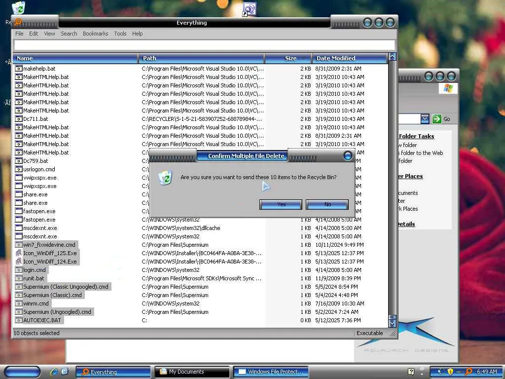Click the second quick launch icon on taskbar
This screenshot has height=379, width=505.
tap(65, 372)
